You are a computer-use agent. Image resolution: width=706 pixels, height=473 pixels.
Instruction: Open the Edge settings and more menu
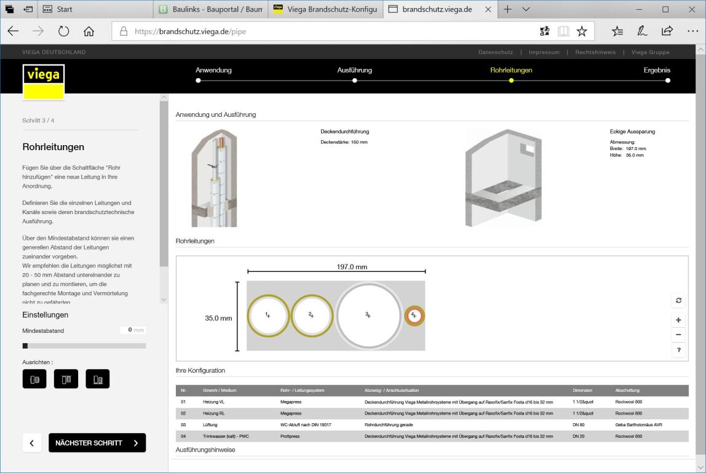[x=692, y=31]
